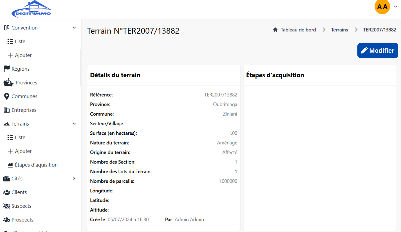Viewport: 401px width, 232px height.
Task: Click the Provinces map icon
Action: pyautogui.click(x=8, y=82)
